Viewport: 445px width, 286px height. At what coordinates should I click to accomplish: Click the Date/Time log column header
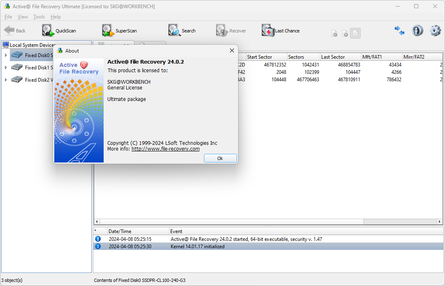138,231
